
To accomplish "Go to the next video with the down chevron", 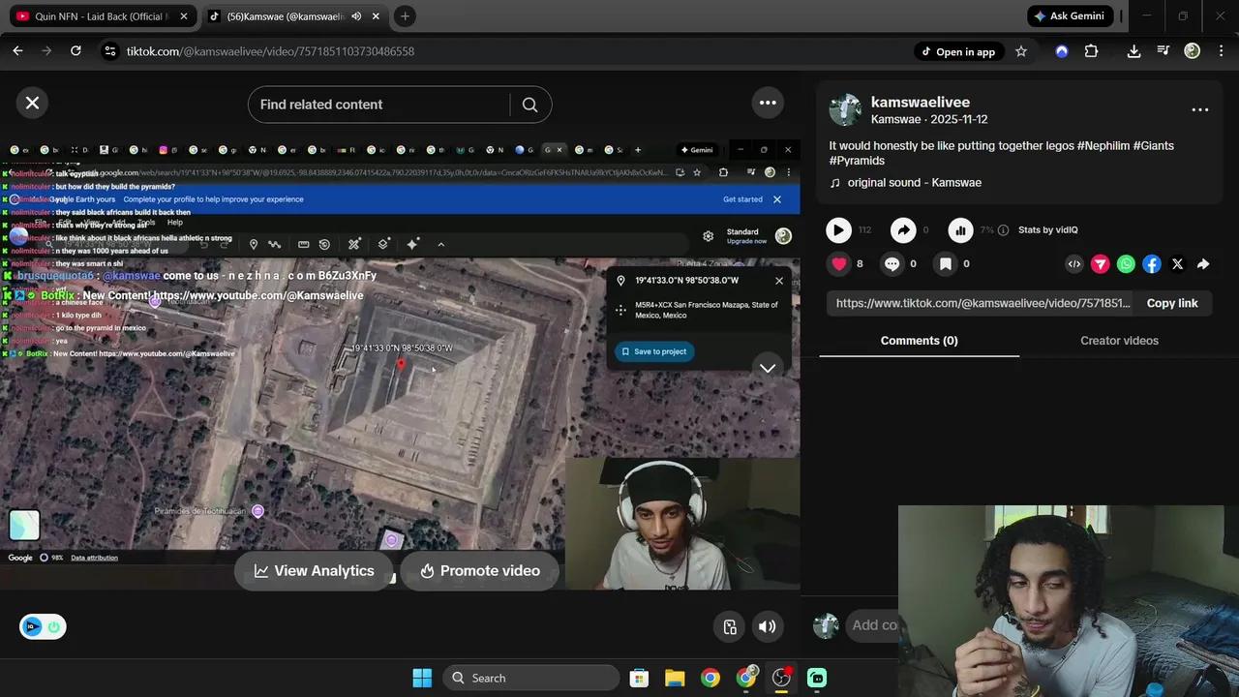I will tap(768, 368).
